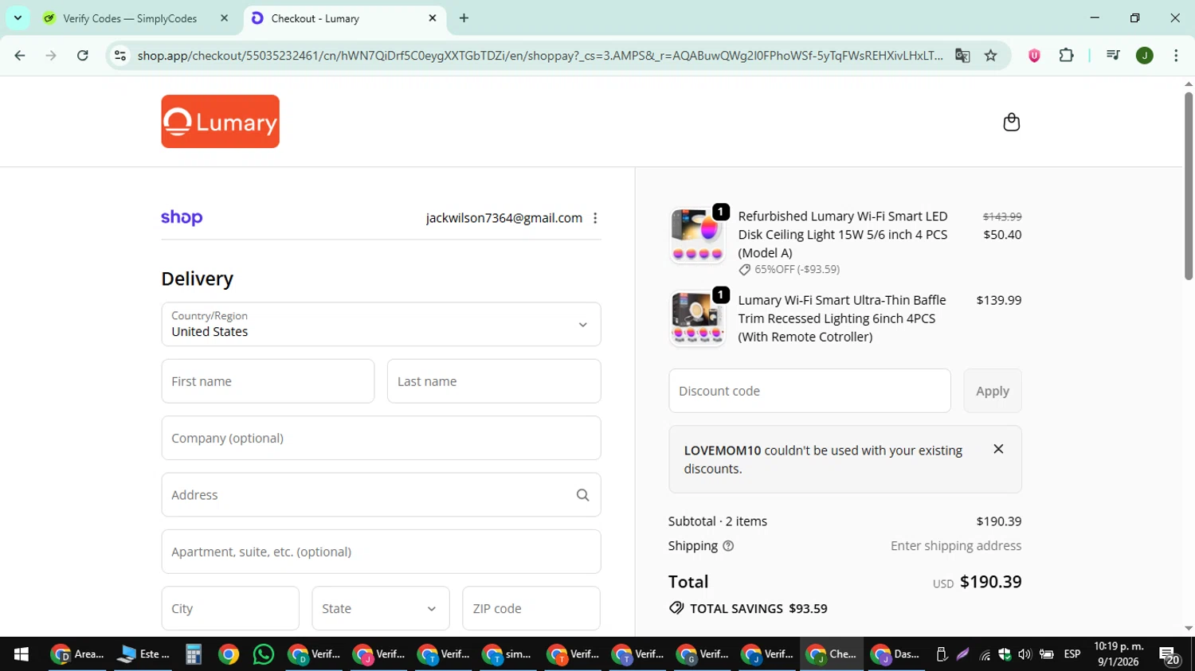Close the Verify Codes tab
1195x671 pixels.
(x=224, y=18)
